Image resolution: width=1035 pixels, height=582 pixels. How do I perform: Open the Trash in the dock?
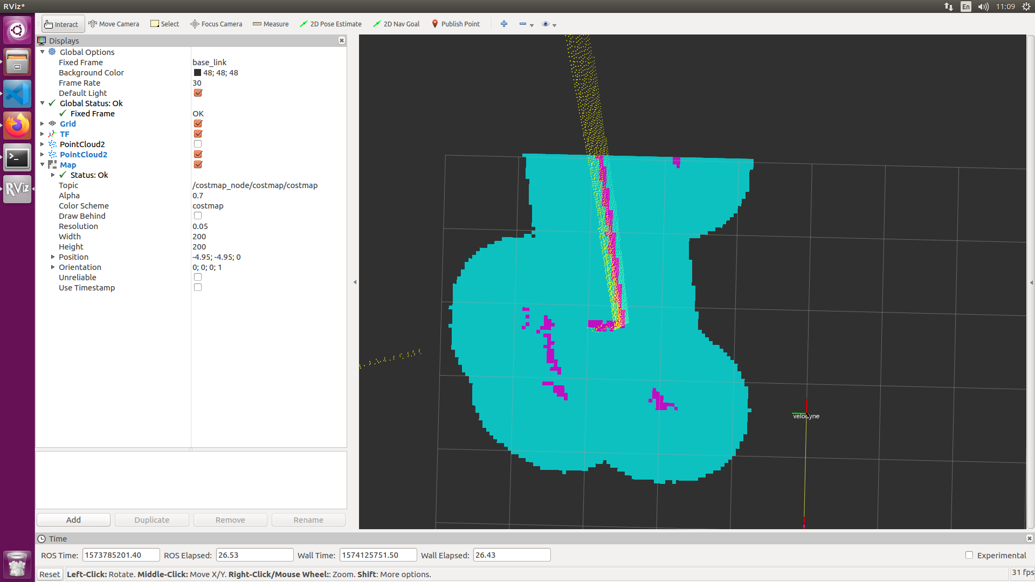point(17,565)
